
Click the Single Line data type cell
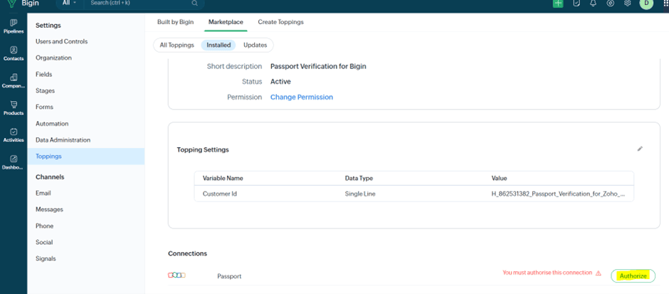360,194
